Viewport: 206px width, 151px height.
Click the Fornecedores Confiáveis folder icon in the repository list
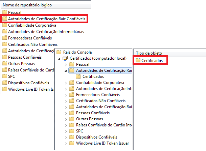[5, 38]
